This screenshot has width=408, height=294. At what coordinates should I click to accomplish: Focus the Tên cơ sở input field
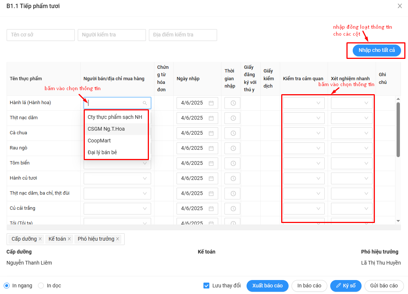click(41, 35)
